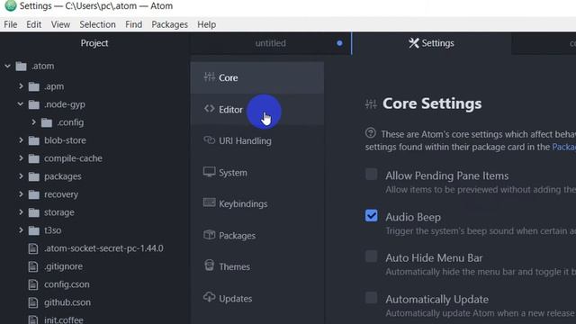Screen dimensions: 576x324
Task: Switch to the untitled tab
Action: pyautogui.click(x=270, y=43)
